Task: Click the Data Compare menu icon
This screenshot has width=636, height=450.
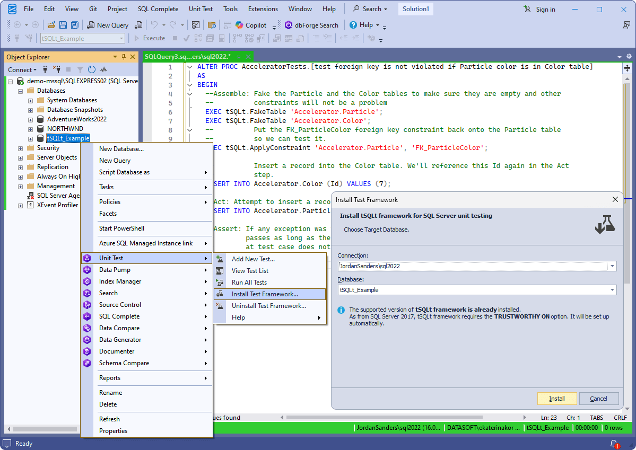Action: [x=87, y=329]
